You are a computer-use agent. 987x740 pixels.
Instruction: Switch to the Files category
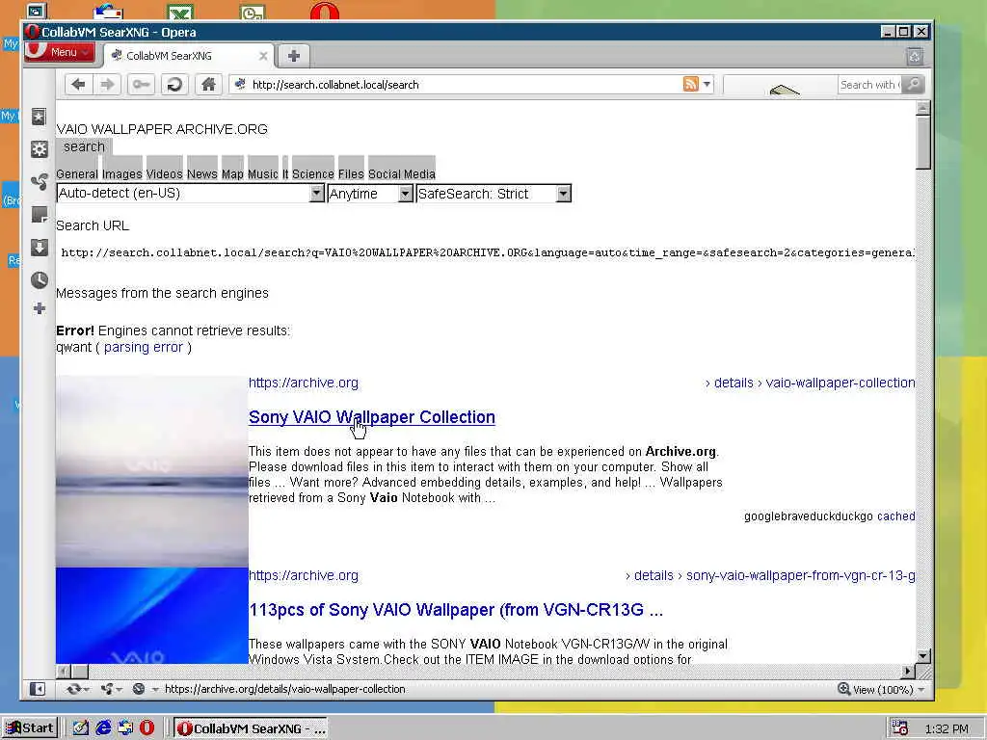[351, 173]
